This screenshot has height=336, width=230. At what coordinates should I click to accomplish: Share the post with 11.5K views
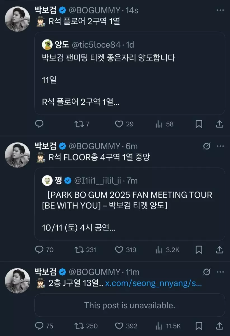[x=220, y=326]
